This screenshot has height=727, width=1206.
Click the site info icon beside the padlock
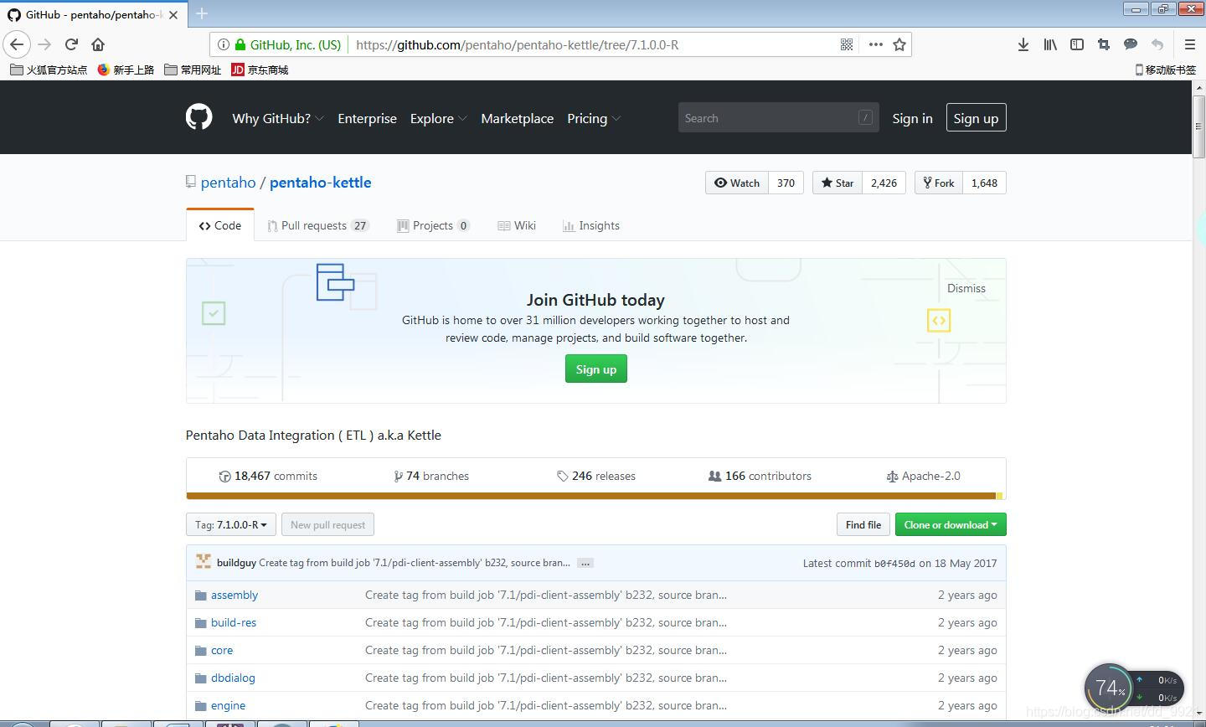coord(224,44)
